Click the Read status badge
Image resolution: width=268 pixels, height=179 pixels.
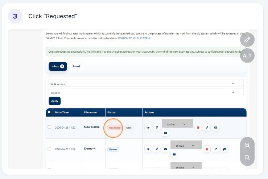(129, 128)
